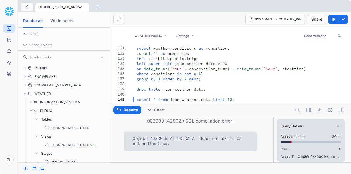The height and width of the screenshot is (174, 351).
Task: Open the query history clock icon
Action: click(x=330, y=110)
